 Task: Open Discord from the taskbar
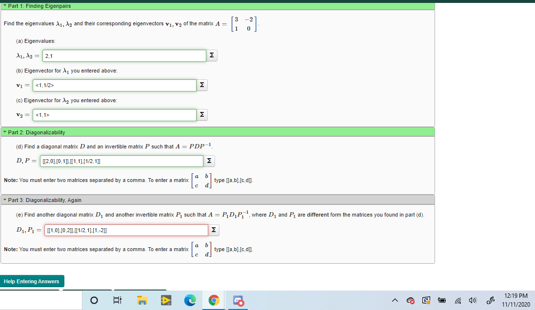(x=238, y=300)
